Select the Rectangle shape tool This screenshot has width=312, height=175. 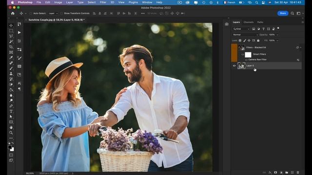pos(11,122)
